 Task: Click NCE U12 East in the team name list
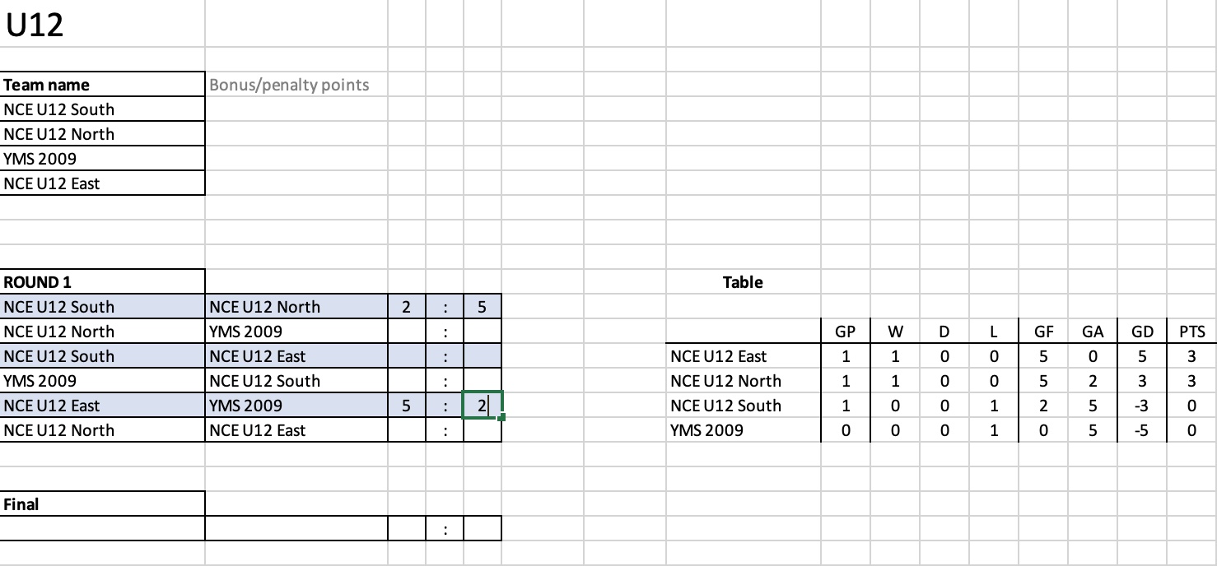click(x=102, y=183)
